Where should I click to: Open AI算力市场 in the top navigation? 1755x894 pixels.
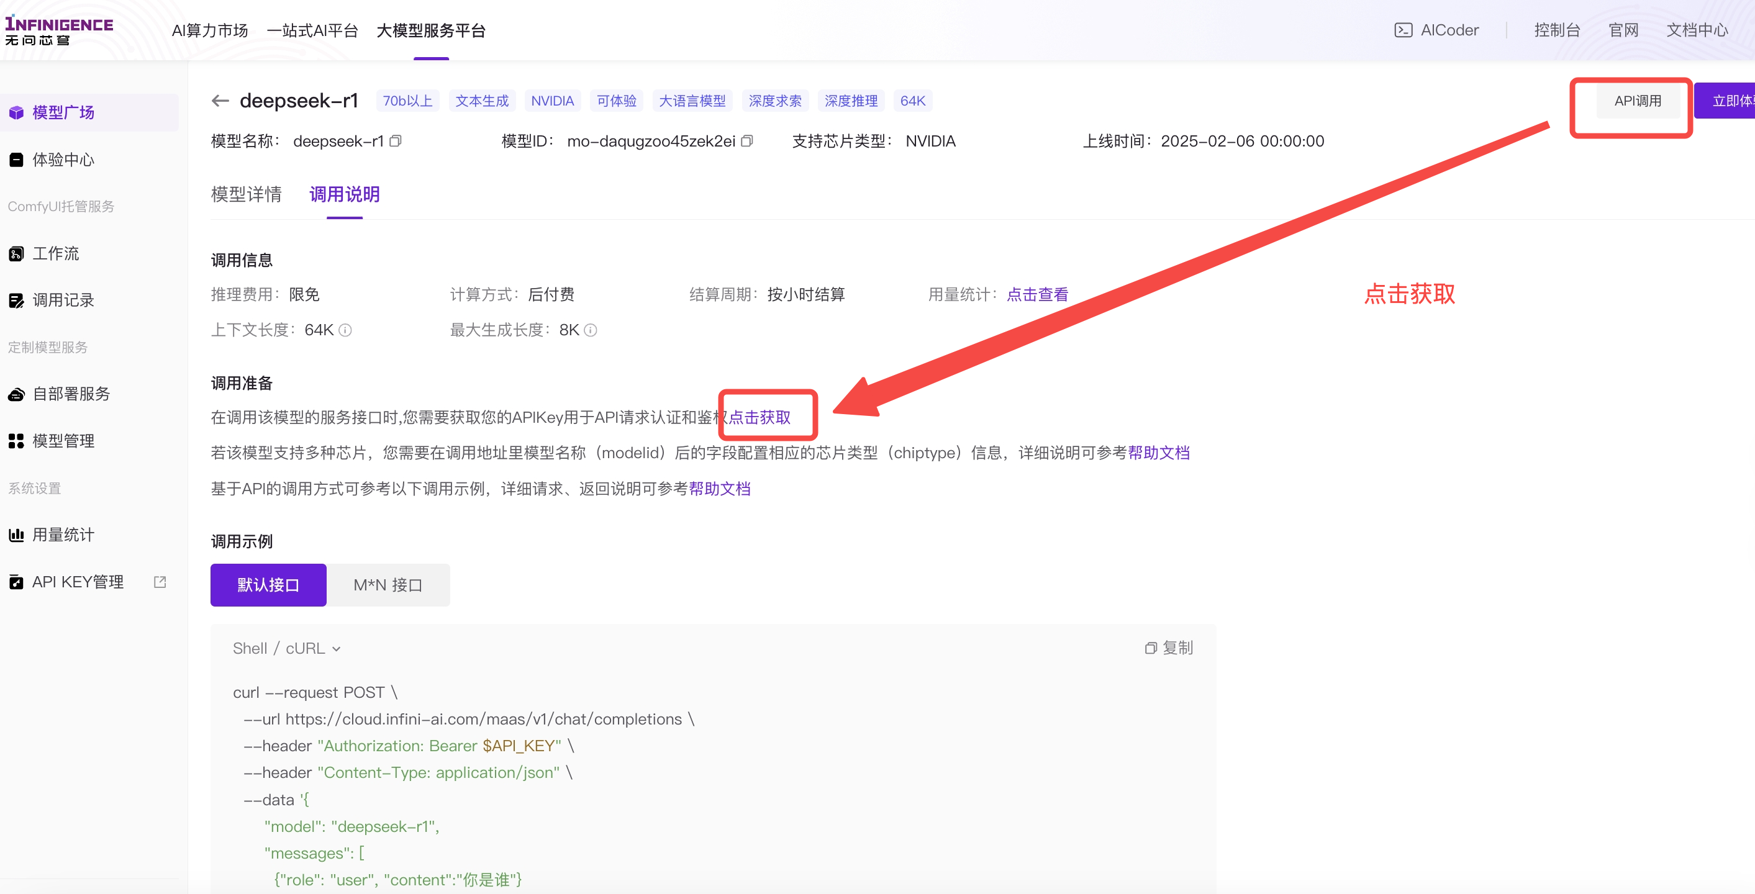coord(209,30)
